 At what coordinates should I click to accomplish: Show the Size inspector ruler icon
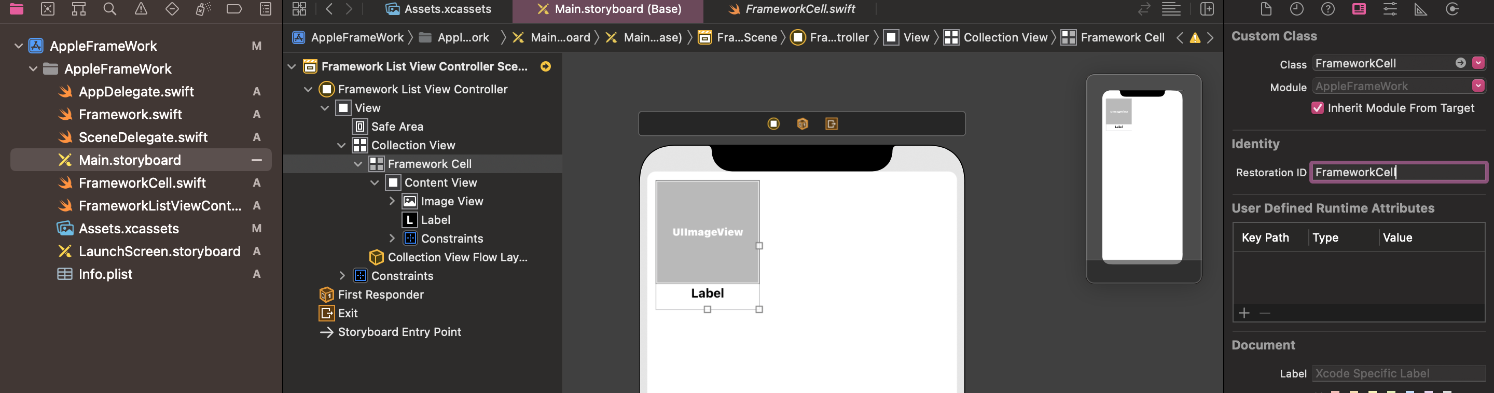click(1421, 9)
